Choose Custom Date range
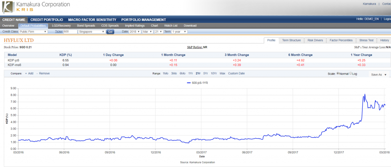This screenshot has height=167, width=391. click(x=236, y=74)
